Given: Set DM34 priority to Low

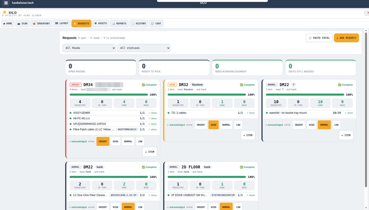Looking at the screenshot, I should coord(140,141).
